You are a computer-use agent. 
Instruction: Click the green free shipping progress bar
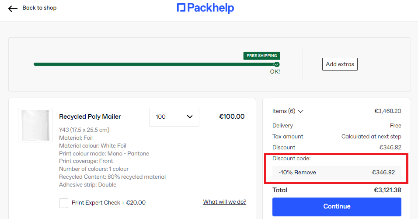[153, 64]
